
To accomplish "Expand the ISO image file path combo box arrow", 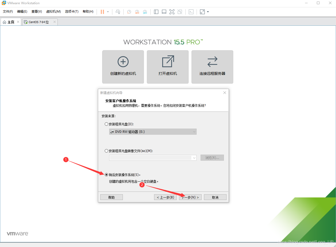I will click(194, 158).
